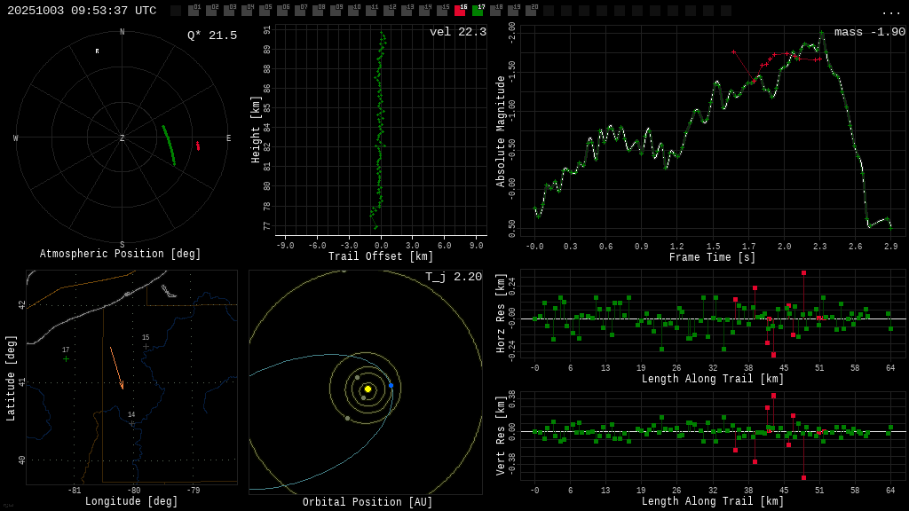Click the vel 22.3 velocity readout
909x511 pixels.
coord(458,32)
